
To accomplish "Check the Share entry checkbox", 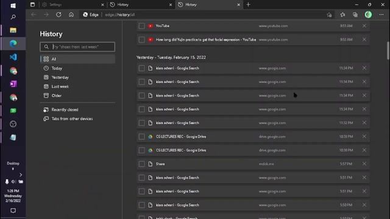I will (141, 164).
